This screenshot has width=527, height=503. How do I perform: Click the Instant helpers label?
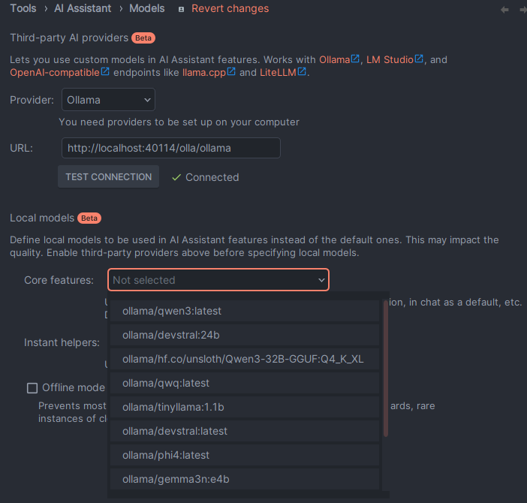point(62,343)
